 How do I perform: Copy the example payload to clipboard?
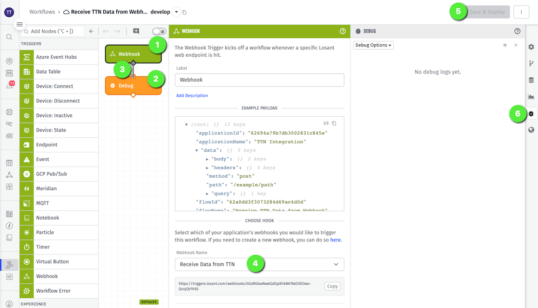(334, 123)
